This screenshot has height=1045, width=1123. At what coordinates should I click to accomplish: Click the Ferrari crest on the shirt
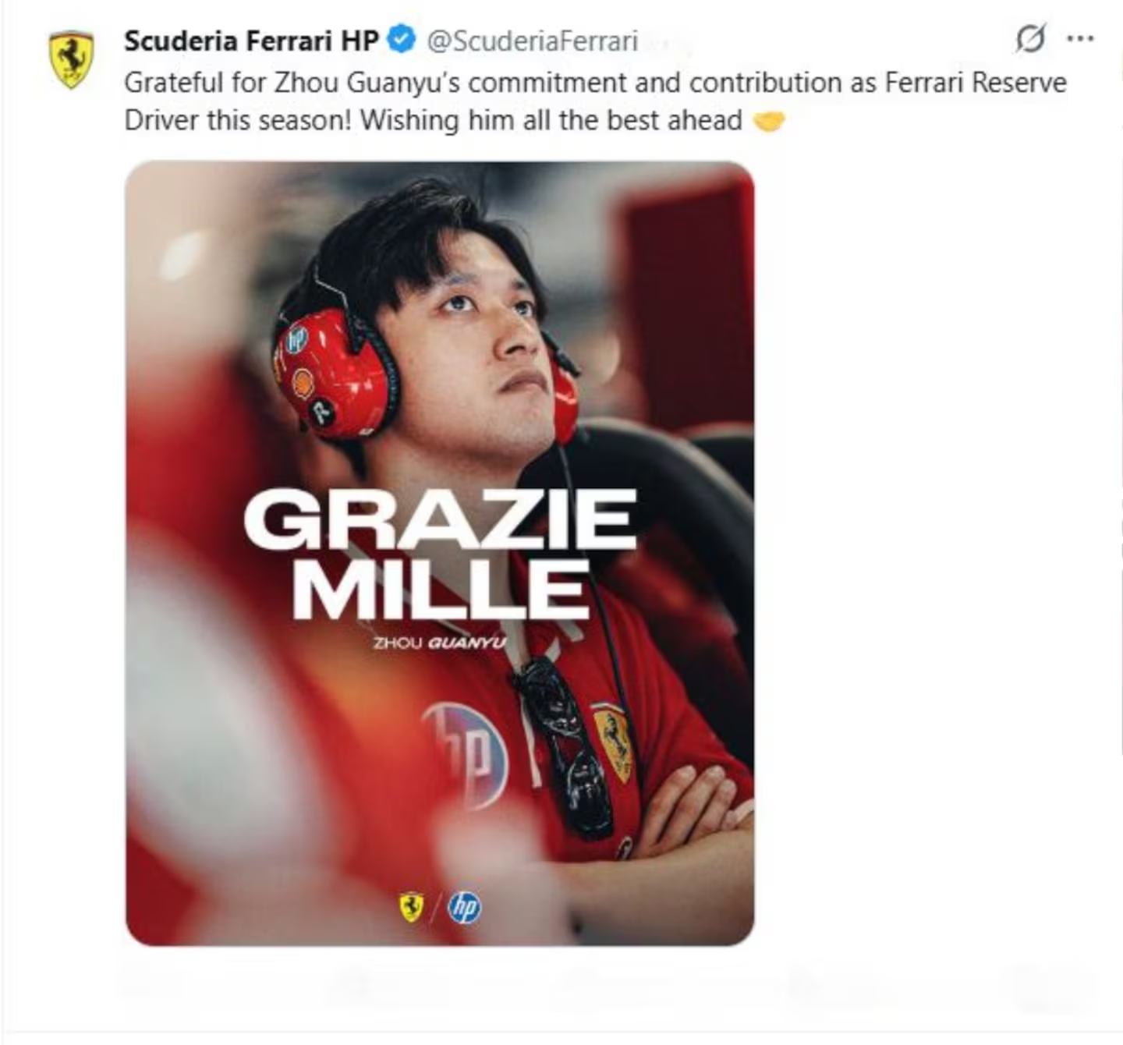(x=613, y=742)
